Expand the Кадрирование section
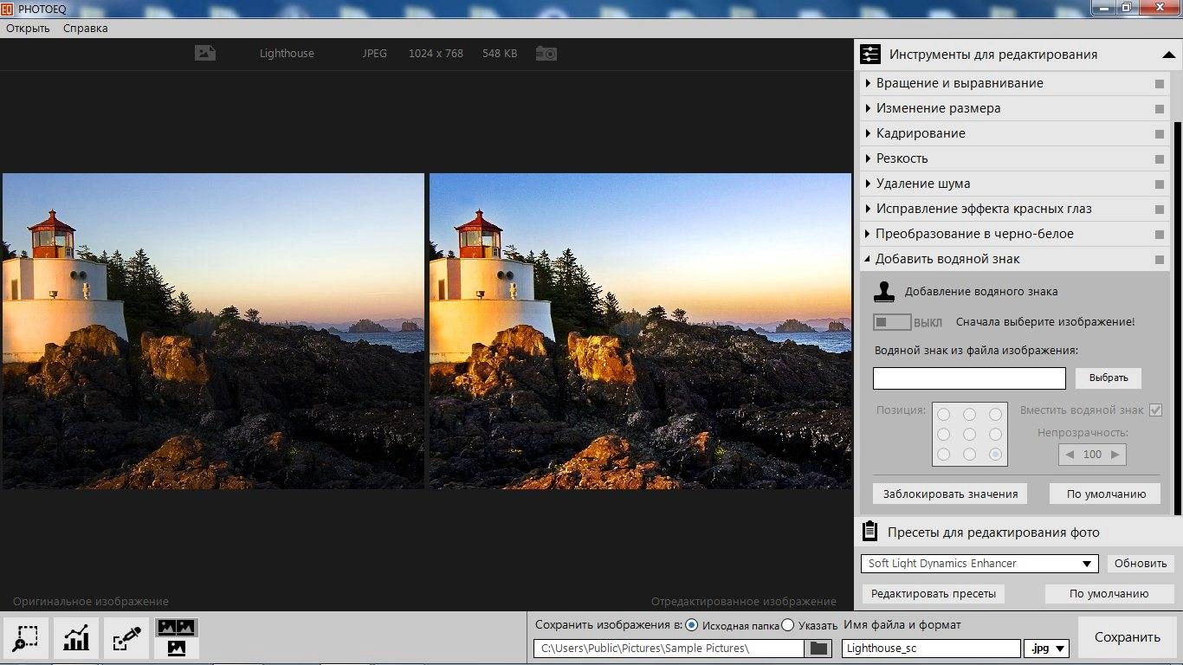Viewport: 1183px width, 665px height. [869, 134]
